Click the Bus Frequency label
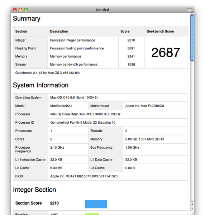 click(101, 148)
